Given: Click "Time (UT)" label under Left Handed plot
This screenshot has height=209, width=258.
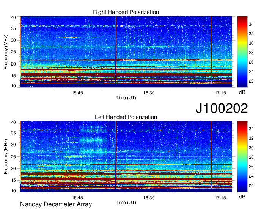Looking at the screenshot, I should [126, 203].
